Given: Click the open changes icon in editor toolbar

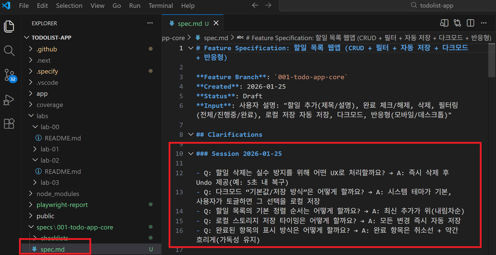Looking at the screenshot, I should (457, 23).
